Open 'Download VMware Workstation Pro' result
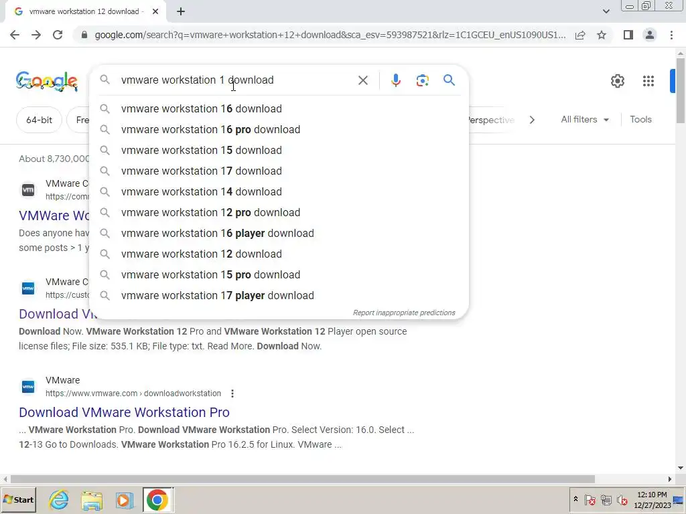 (124, 412)
